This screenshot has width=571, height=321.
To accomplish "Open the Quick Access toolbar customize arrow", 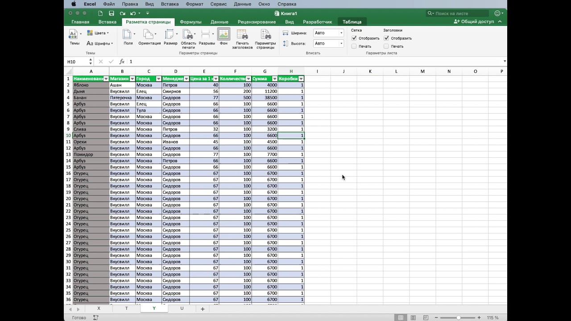I will coord(148,13).
